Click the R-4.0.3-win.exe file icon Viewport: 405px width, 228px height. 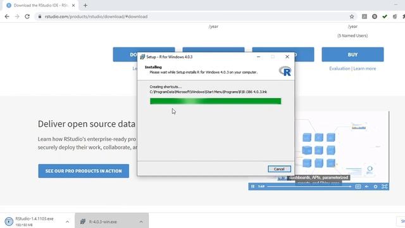pyautogui.click(x=83, y=222)
